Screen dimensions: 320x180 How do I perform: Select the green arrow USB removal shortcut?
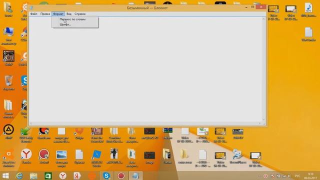click(x=26, y=134)
